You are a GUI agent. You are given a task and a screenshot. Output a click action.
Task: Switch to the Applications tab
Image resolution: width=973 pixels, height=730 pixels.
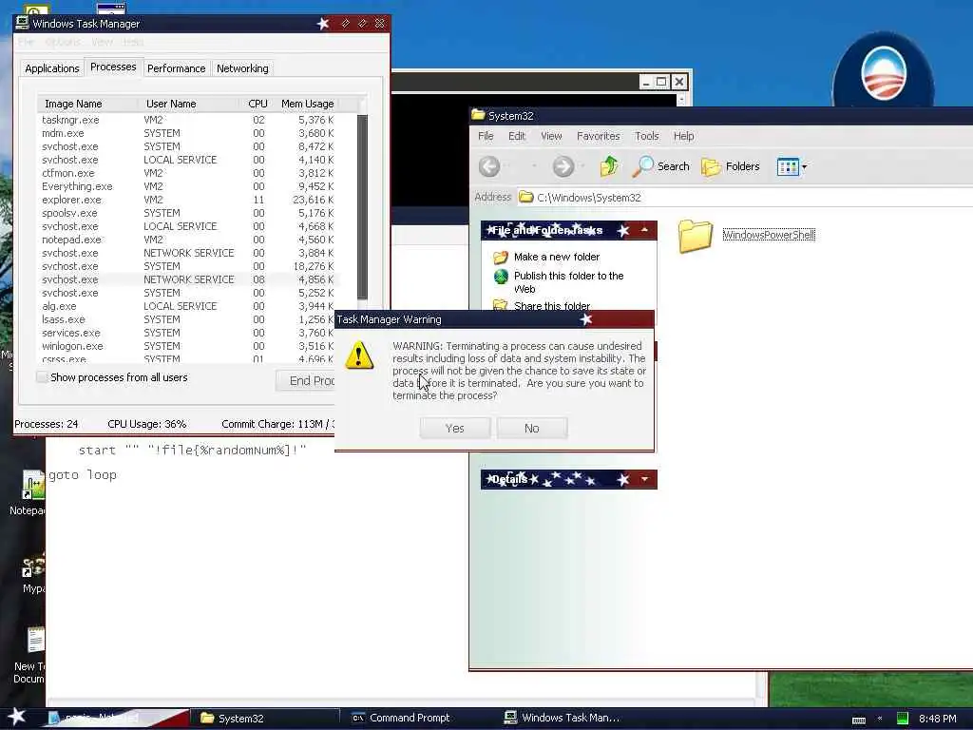(52, 68)
